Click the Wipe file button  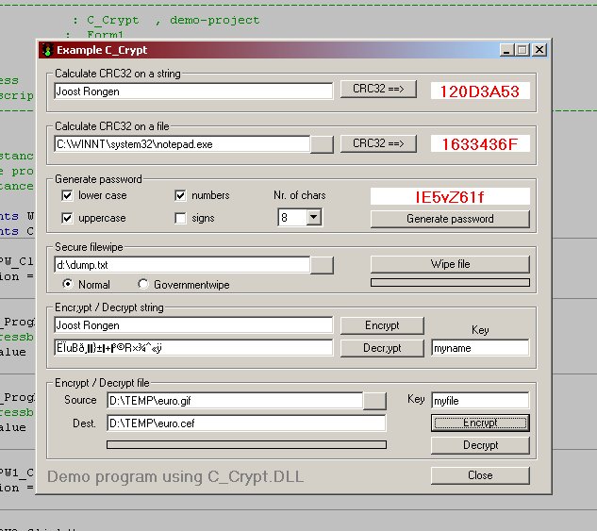449,264
